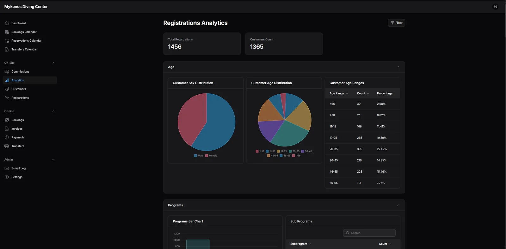Toggle 56-65 legend swatch in age chart

pos(281,156)
